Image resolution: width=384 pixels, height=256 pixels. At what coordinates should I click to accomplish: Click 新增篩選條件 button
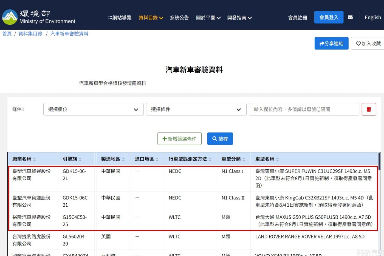[x=179, y=139]
